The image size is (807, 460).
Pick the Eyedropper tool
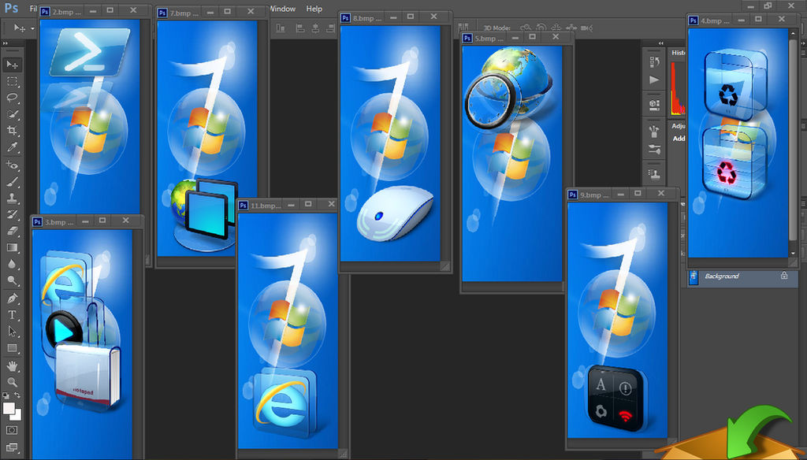13,147
